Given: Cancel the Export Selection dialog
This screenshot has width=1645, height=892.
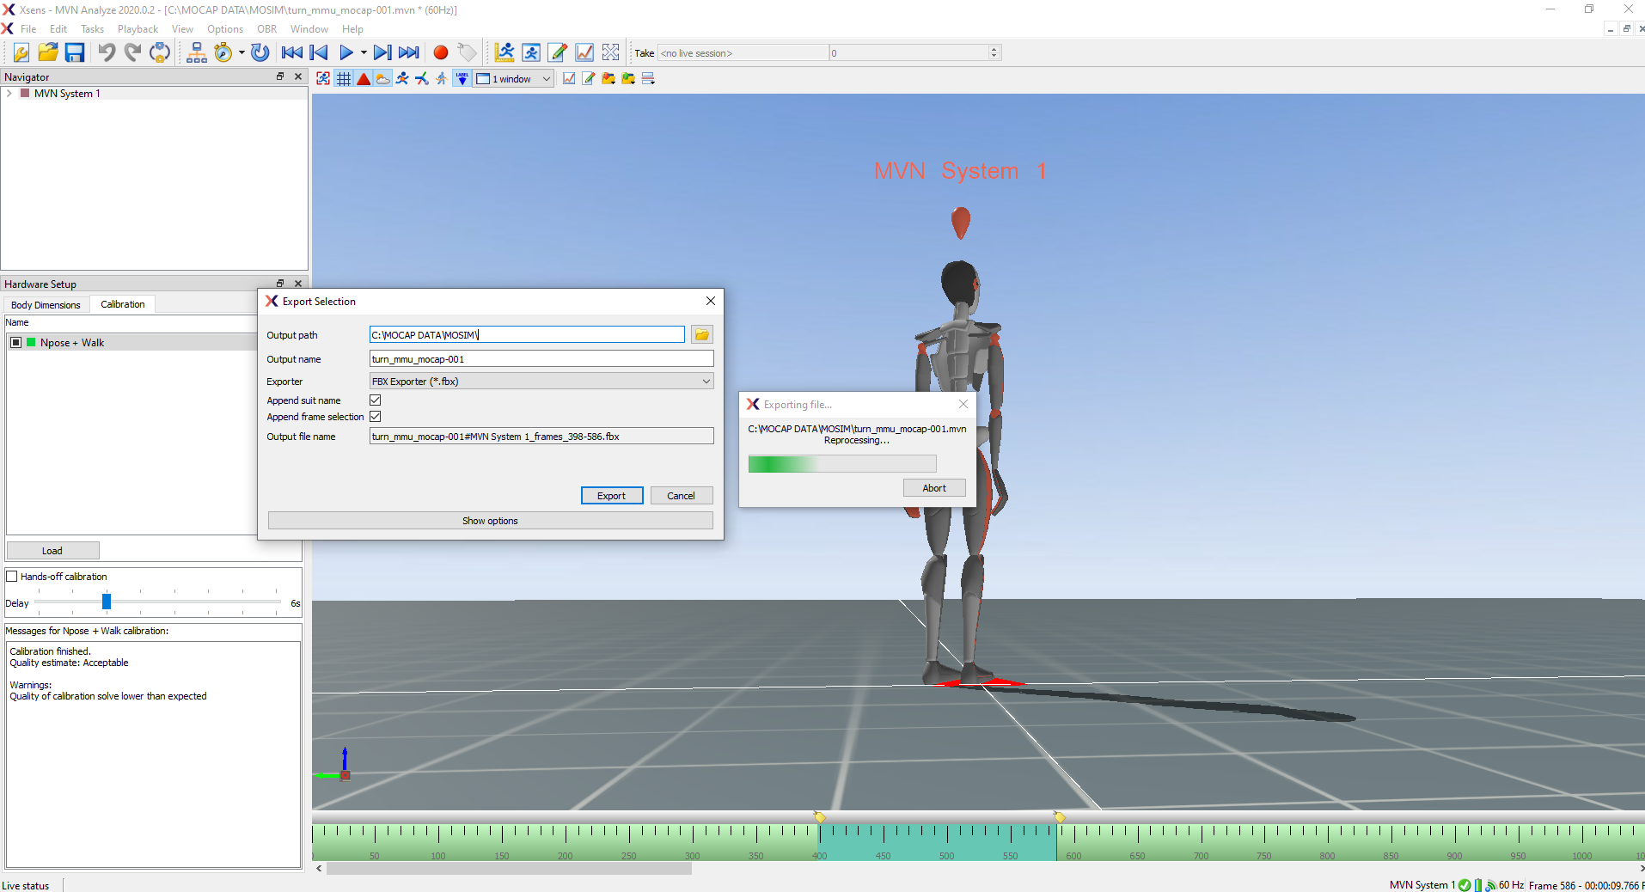Looking at the screenshot, I should tap(682, 496).
